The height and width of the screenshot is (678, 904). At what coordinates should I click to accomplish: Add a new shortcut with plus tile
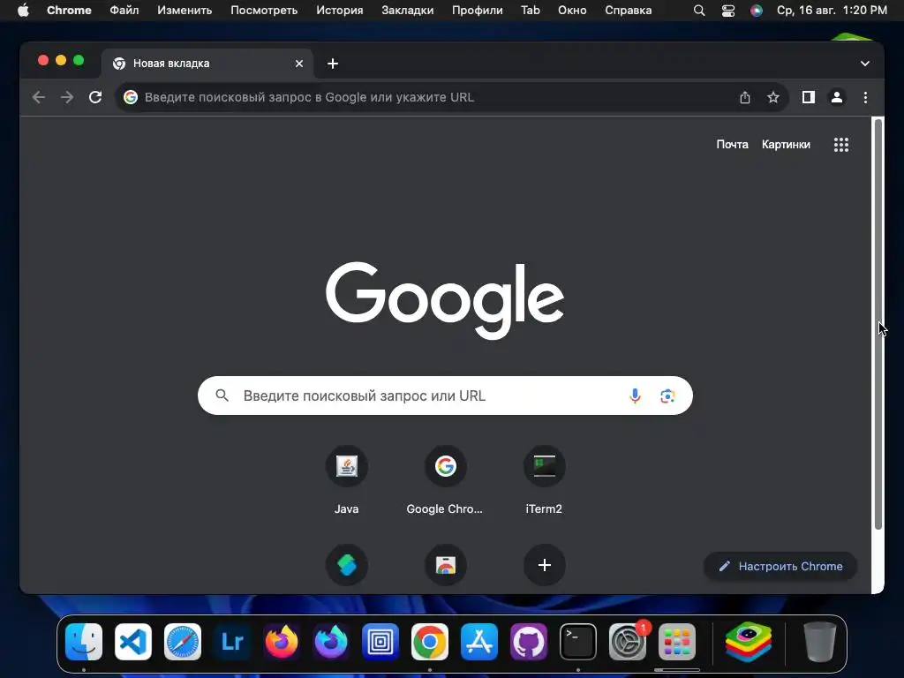pos(544,565)
